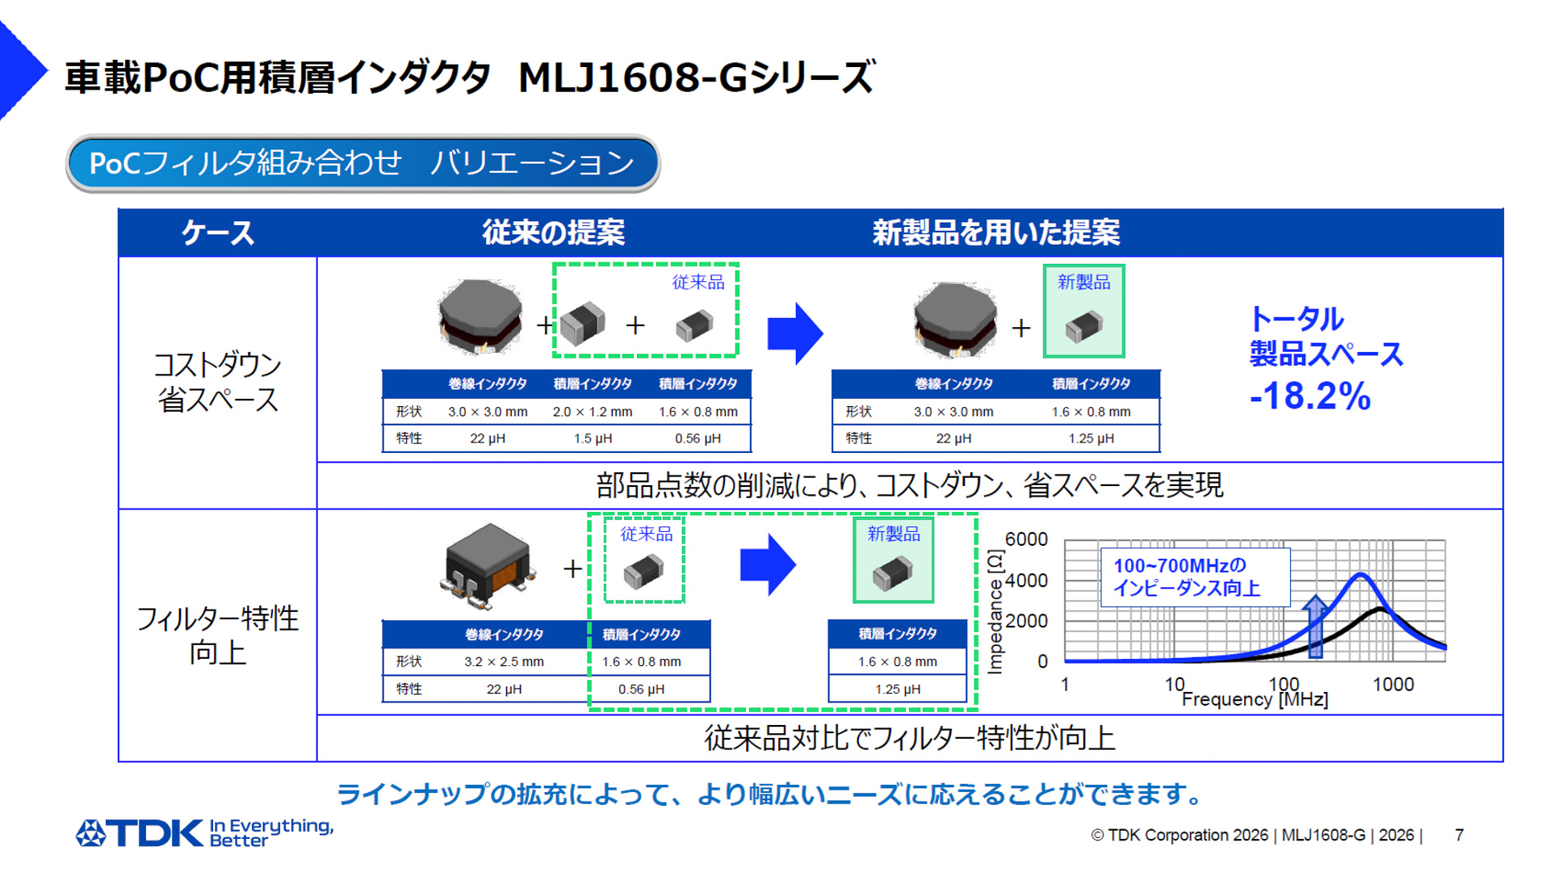
Task: Click the 新製品を用いた提案 column header
Action: pyautogui.click(x=996, y=233)
